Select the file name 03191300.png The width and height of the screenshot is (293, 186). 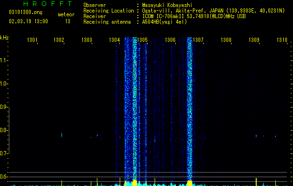click(26, 12)
